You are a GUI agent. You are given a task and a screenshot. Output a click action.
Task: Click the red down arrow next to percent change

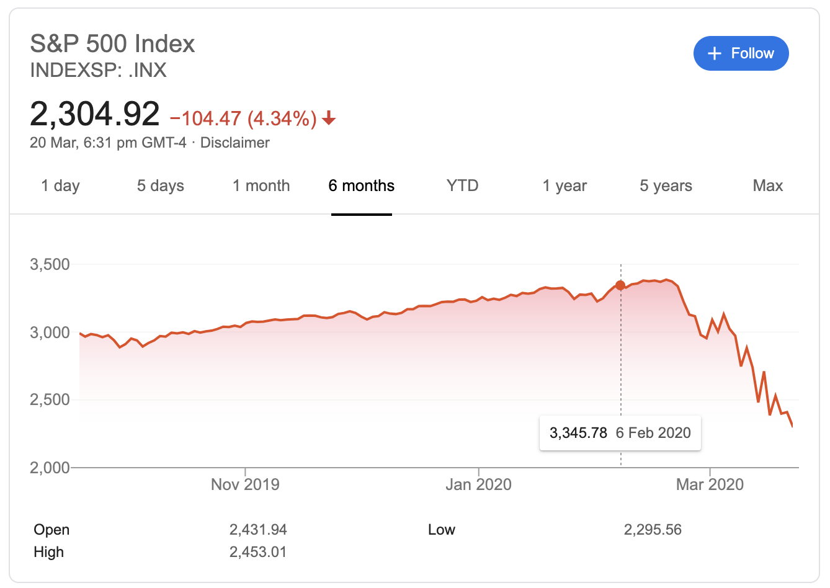point(329,118)
